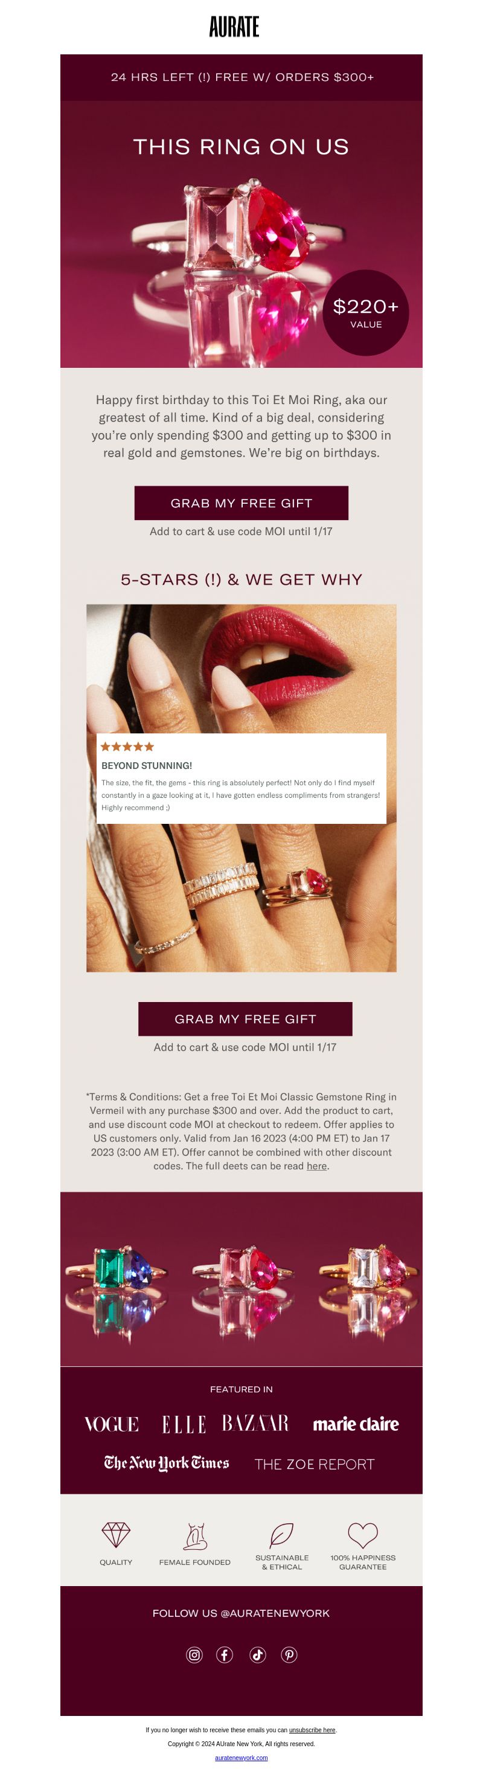483x1783 pixels.
Task: Open the TikTok social icon
Action: coord(258,1654)
